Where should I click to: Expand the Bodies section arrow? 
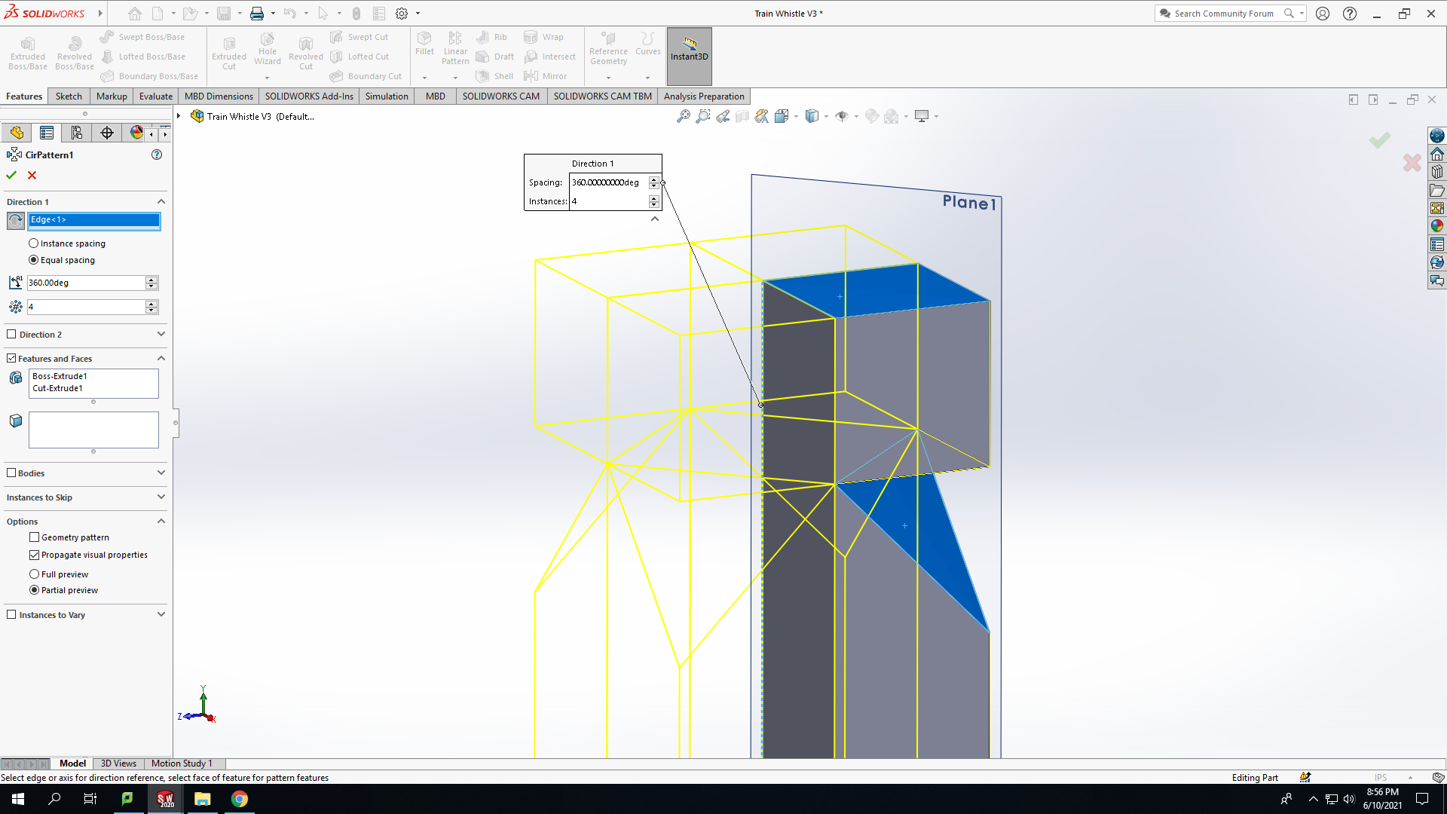coord(161,473)
